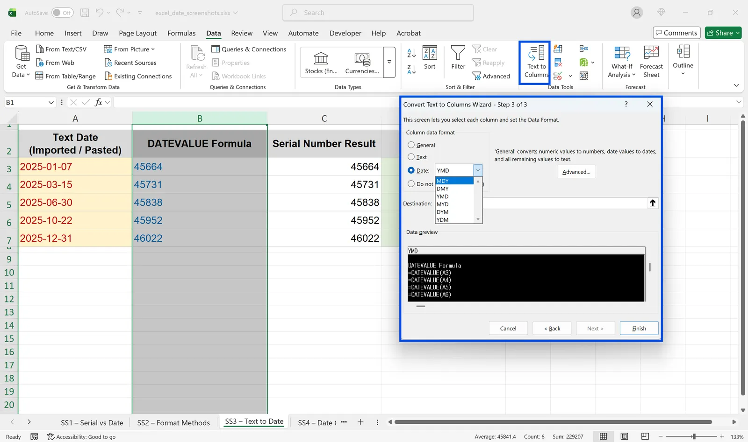
Task: Select the Do not import column radio
Action: (411, 184)
